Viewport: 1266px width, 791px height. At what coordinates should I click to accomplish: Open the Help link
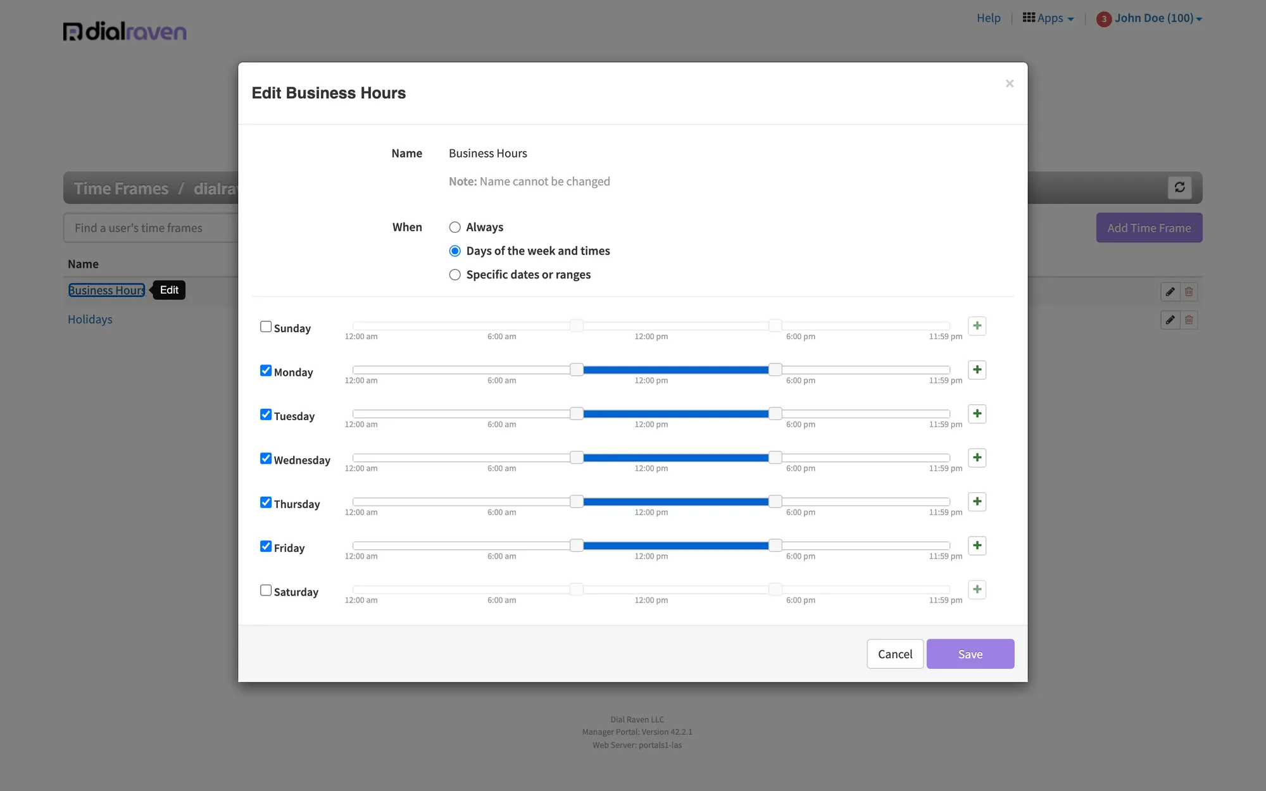(988, 18)
